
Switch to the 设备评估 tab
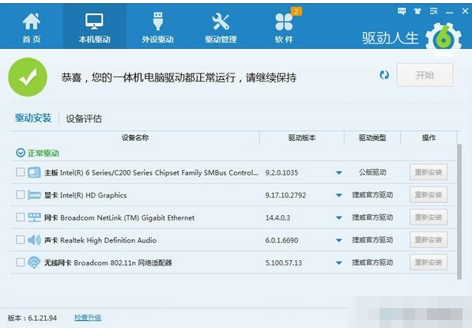(84, 119)
